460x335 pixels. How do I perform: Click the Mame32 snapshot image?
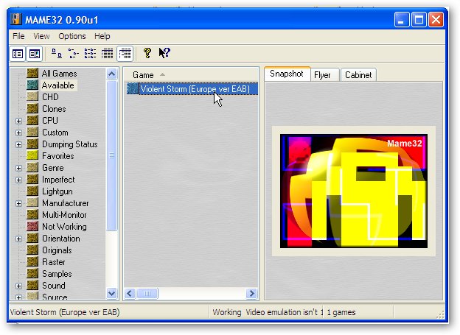(x=354, y=191)
